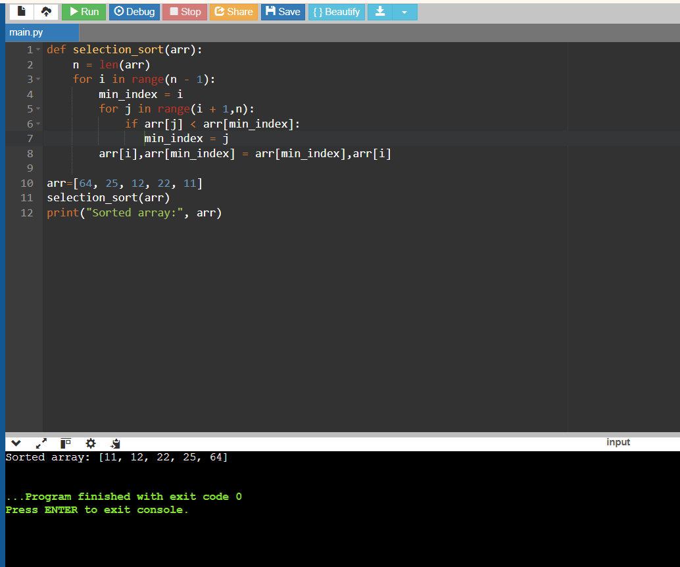Collapse the for loop fold arrow on line 3
Viewport: 680px width, 567px height.
(x=38, y=79)
